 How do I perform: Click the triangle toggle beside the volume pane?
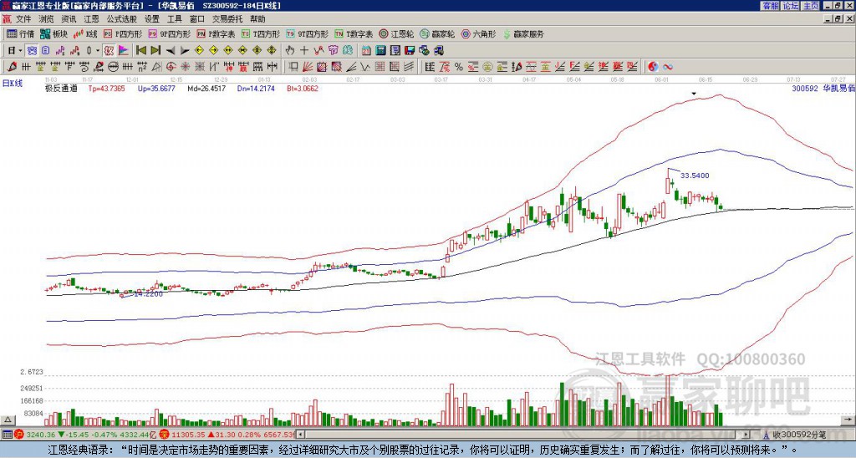[x=8, y=420]
